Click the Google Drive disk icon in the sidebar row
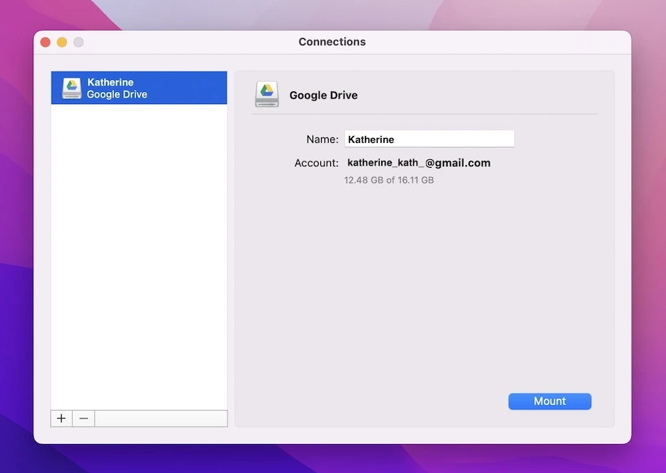 [72, 89]
